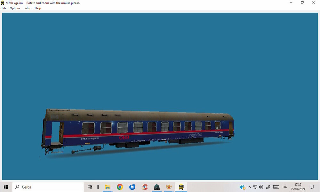
Task: Expand the hidden system tray icons
Action: coord(249,187)
